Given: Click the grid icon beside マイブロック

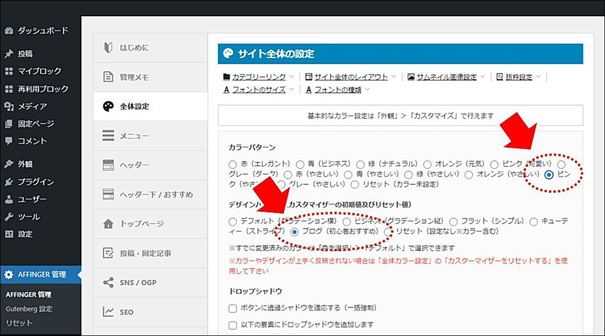Looking at the screenshot, I should [x=9, y=71].
